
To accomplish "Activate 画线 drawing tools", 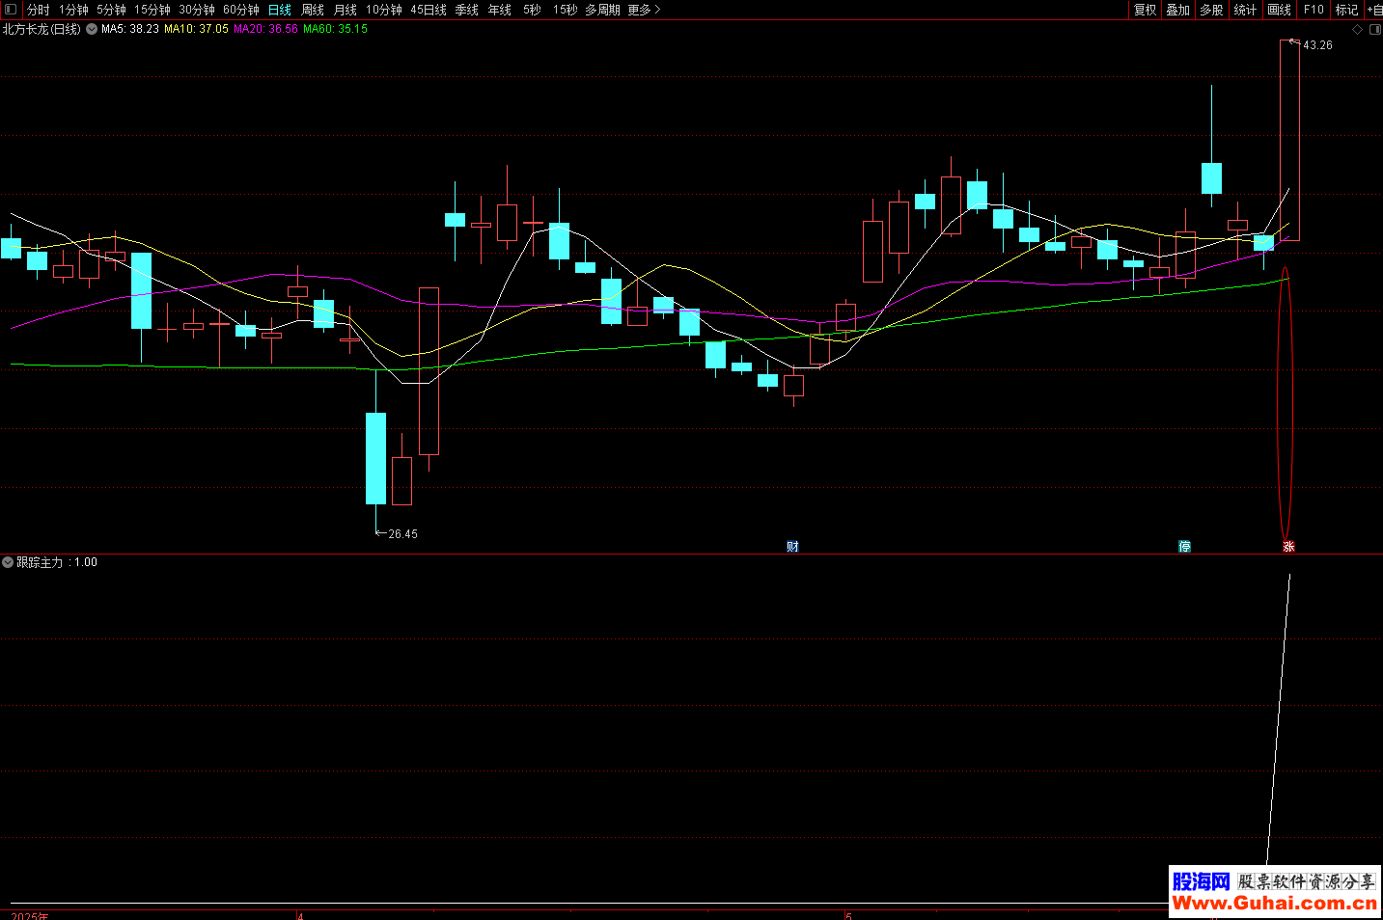I will [x=1280, y=10].
